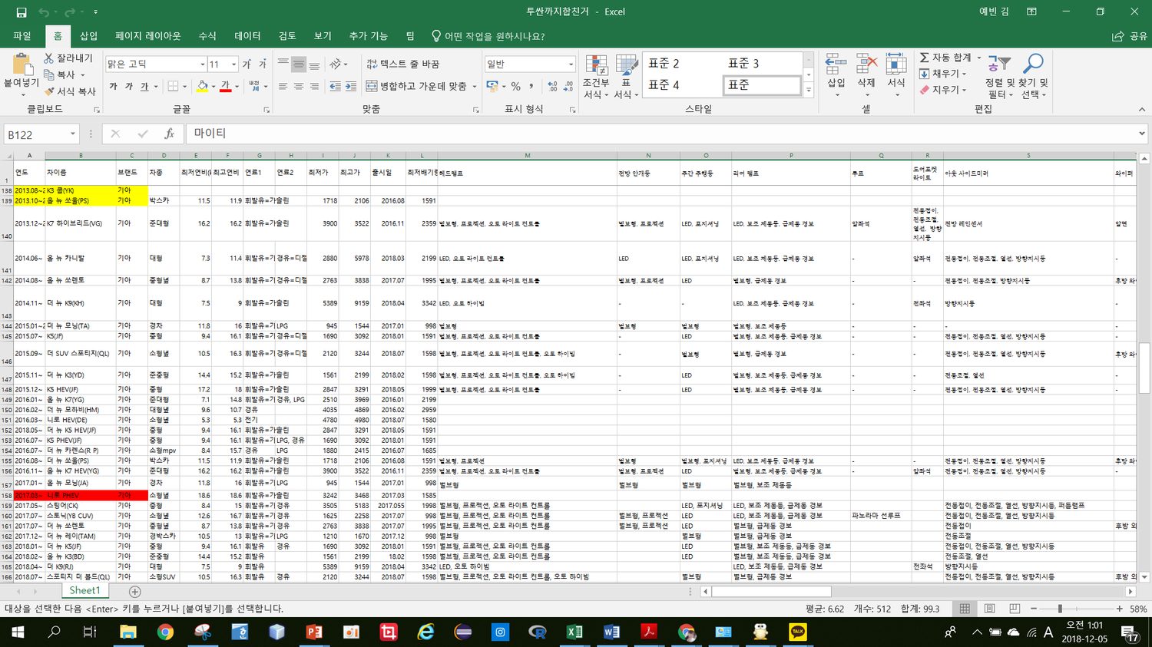Add a new sheet with the plus button
The width and height of the screenshot is (1152, 647).
135,592
